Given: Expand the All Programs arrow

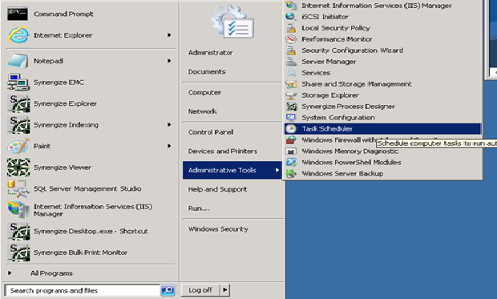Looking at the screenshot, I should (x=10, y=273).
